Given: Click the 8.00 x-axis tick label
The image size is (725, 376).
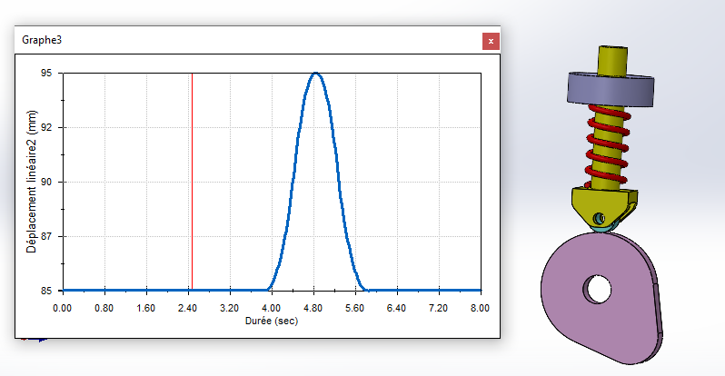Looking at the screenshot, I should [x=480, y=309].
